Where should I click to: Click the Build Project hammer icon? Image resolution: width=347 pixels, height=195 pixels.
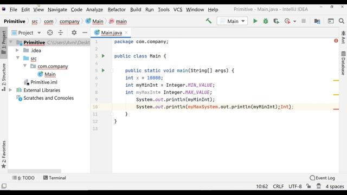pyautogui.click(x=208, y=21)
